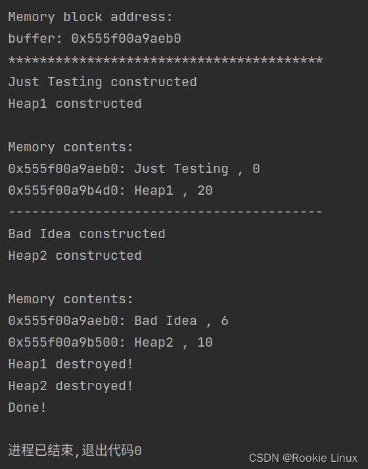Click the second "Memory contents:" heading

pos(70,299)
